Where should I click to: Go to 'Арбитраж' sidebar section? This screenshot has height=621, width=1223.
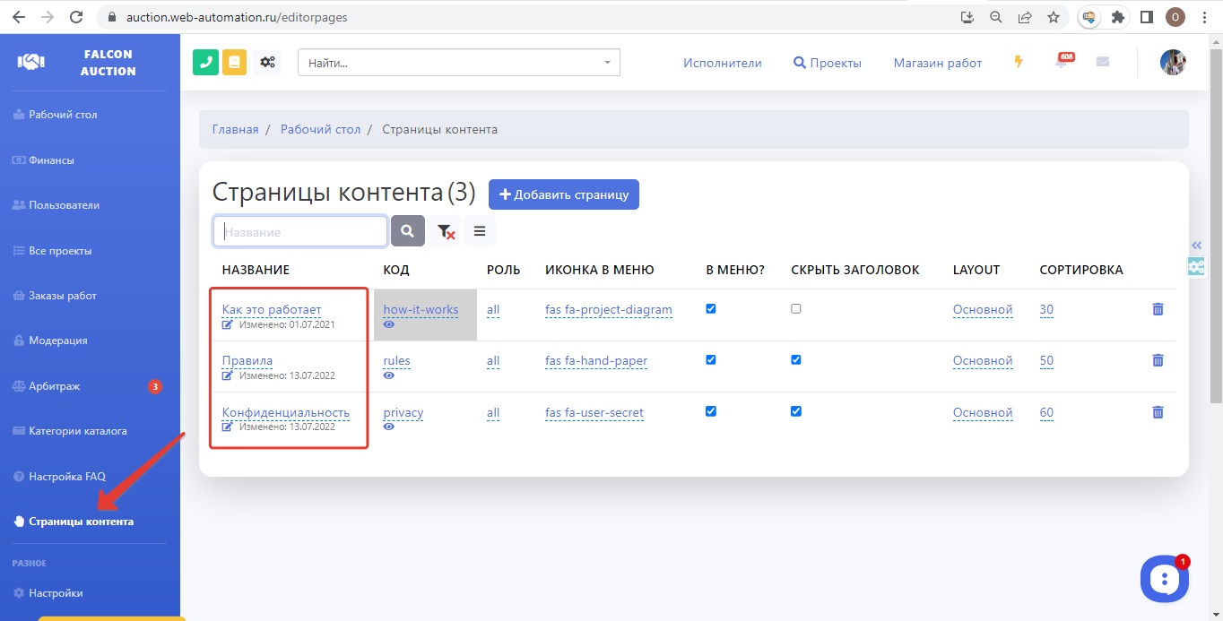click(55, 386)
